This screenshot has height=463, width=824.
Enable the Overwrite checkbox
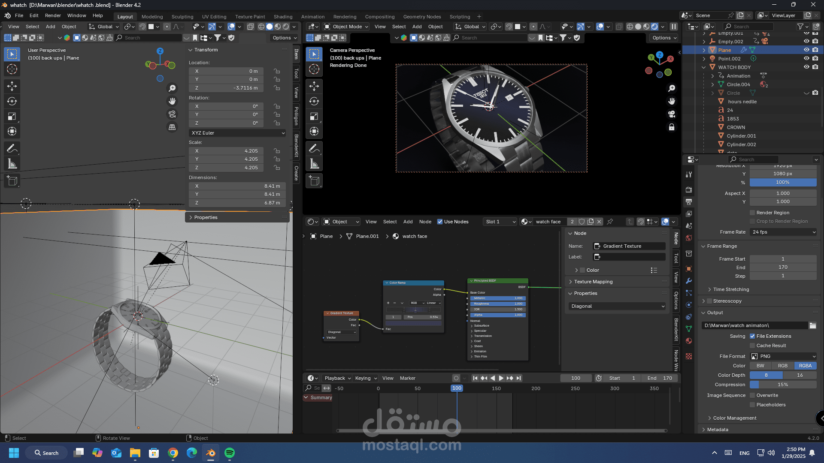click(x=752, y=395)
